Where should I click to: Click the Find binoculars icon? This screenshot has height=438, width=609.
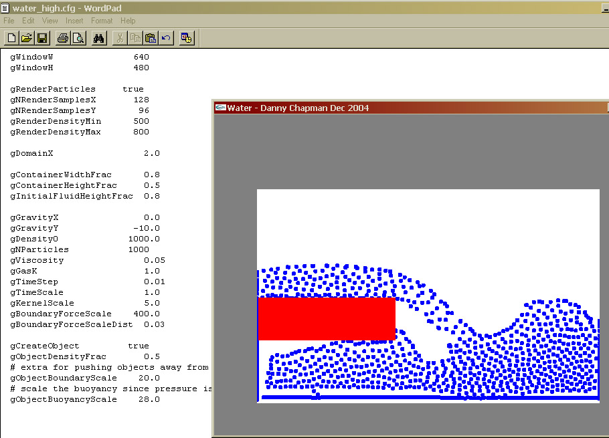click(x=99, y=38)
